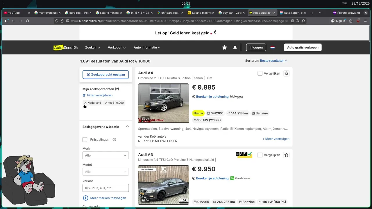The image size is (372, 209).
Task: Switch to the buy car Google tab
Action: [x=232, y=13]
